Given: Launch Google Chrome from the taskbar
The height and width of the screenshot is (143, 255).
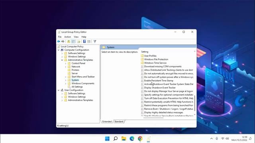Looking at the screenshot, I should [x=140, y=139].
